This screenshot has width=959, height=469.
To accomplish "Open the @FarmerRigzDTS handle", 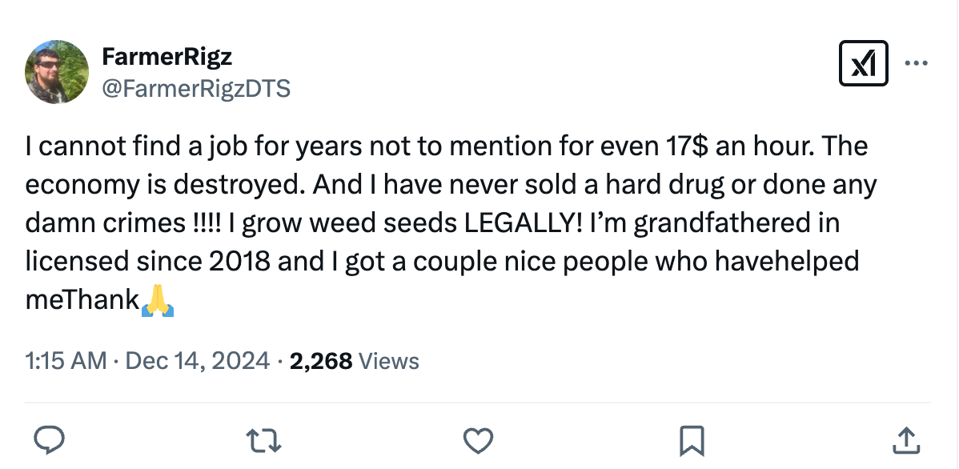I will point(196,88).
